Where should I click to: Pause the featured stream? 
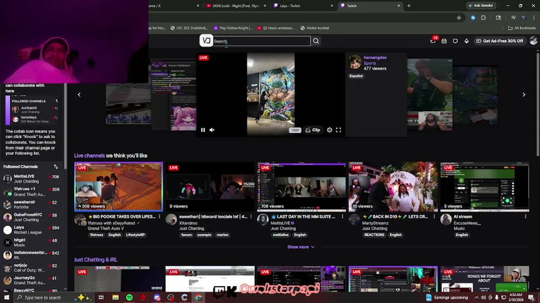point(203,130)
